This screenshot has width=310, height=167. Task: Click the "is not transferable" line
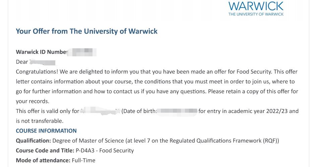[40, 121]
